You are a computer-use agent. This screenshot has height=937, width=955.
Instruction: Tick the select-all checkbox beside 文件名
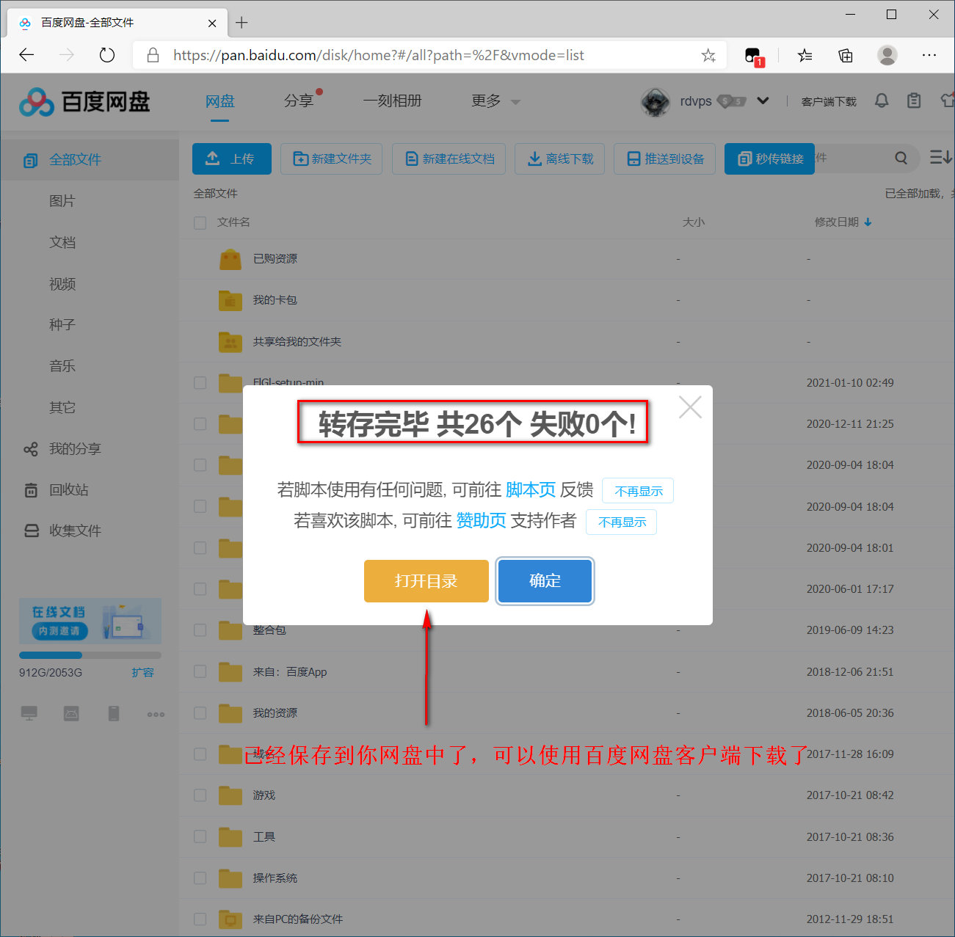[x=200, y=222]
